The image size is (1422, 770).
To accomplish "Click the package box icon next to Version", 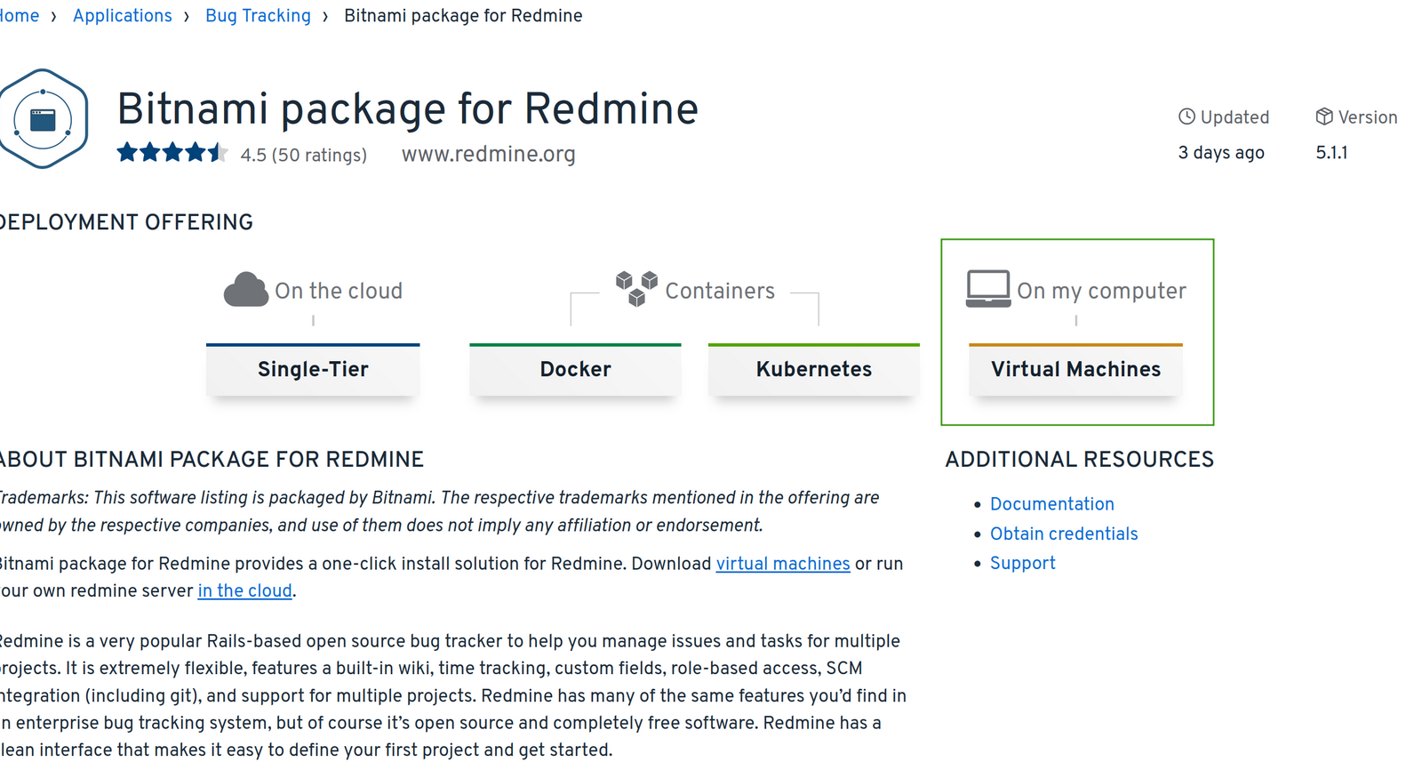I will [x=1323, y=116].
